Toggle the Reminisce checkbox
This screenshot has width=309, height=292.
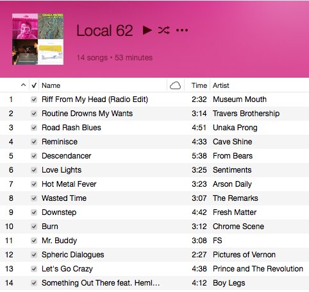pos(34,142)
